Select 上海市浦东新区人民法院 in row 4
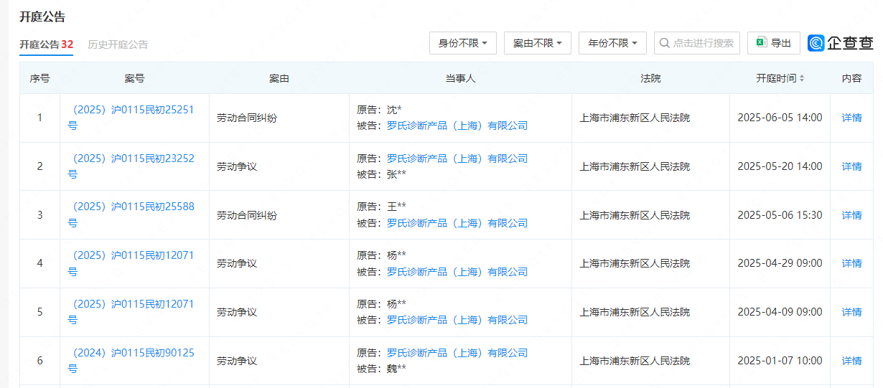This screenshot has height=388, width=883. pos(635,263)
